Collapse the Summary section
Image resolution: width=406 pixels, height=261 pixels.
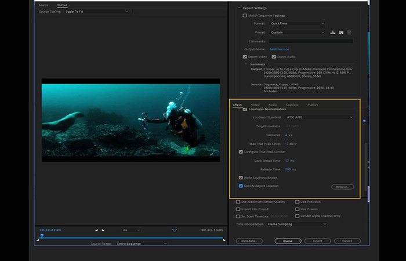point(246,64)
